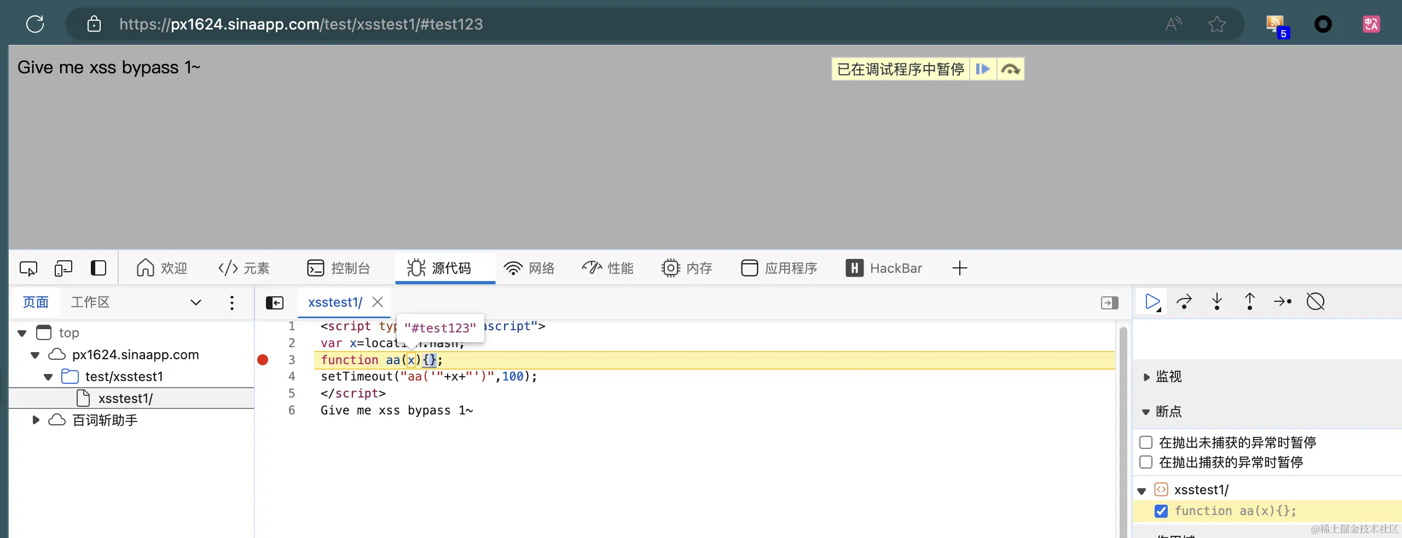Click the 'var x=location.hash' code line

tap(392, 343)
